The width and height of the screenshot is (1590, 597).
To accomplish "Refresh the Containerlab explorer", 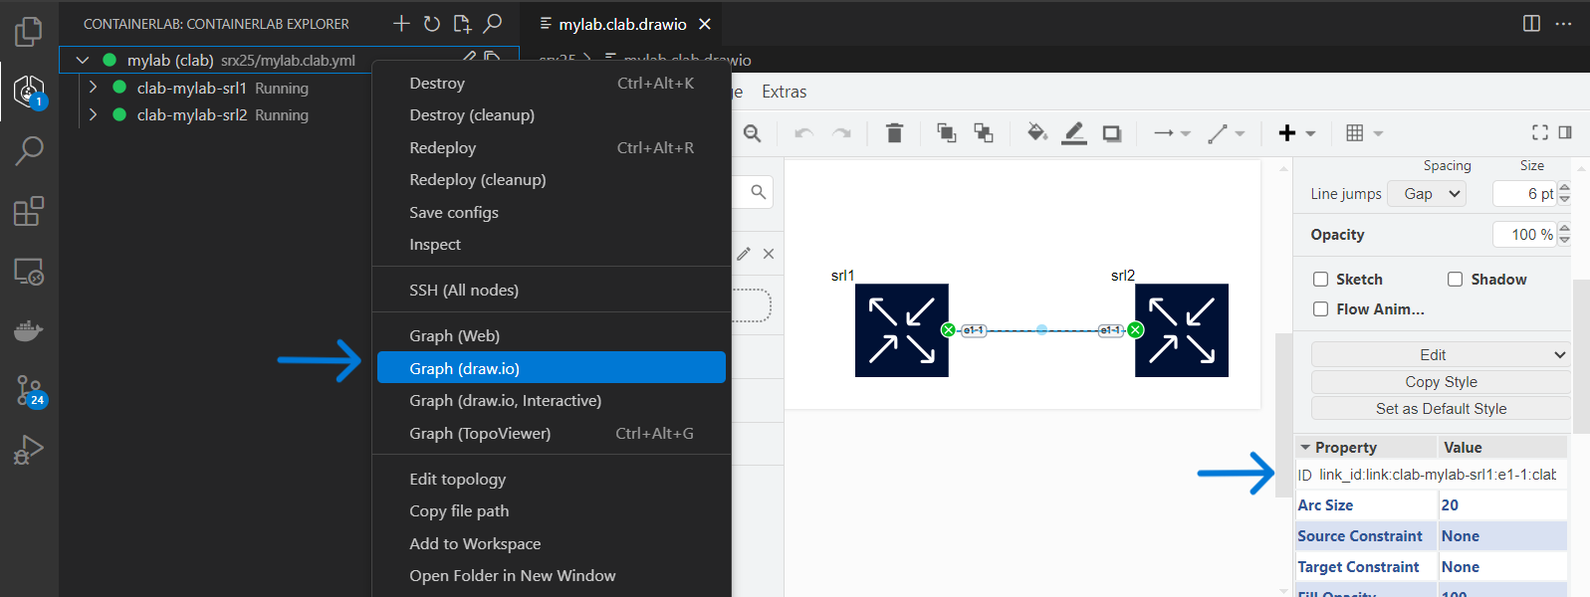I will tap(432, 24).
